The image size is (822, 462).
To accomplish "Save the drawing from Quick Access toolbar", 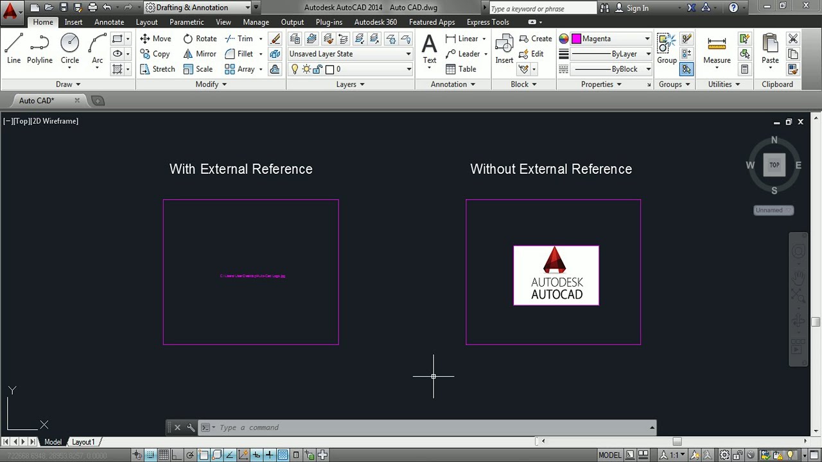I will click(64, 8).
